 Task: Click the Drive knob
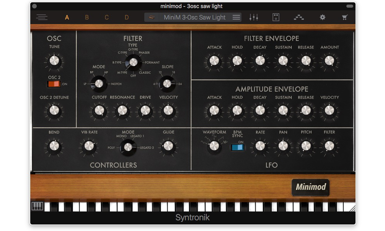pyautogui.click(x=145, y=111)
